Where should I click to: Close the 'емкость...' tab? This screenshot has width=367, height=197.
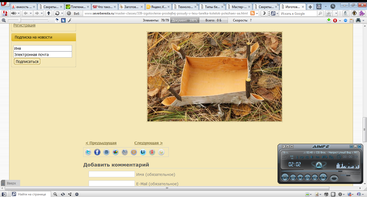(34, 7)
